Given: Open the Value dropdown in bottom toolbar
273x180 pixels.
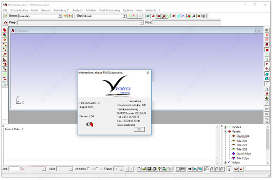Looking at the screenshot, I should tap(71, 169).
